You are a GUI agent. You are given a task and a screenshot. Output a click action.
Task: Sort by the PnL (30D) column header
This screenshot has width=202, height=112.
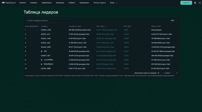(101, 26)
